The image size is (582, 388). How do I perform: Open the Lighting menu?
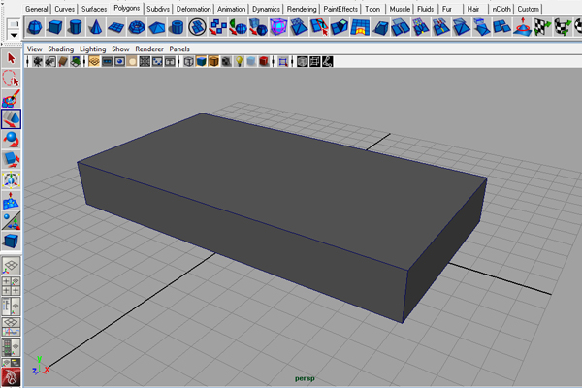93,48
